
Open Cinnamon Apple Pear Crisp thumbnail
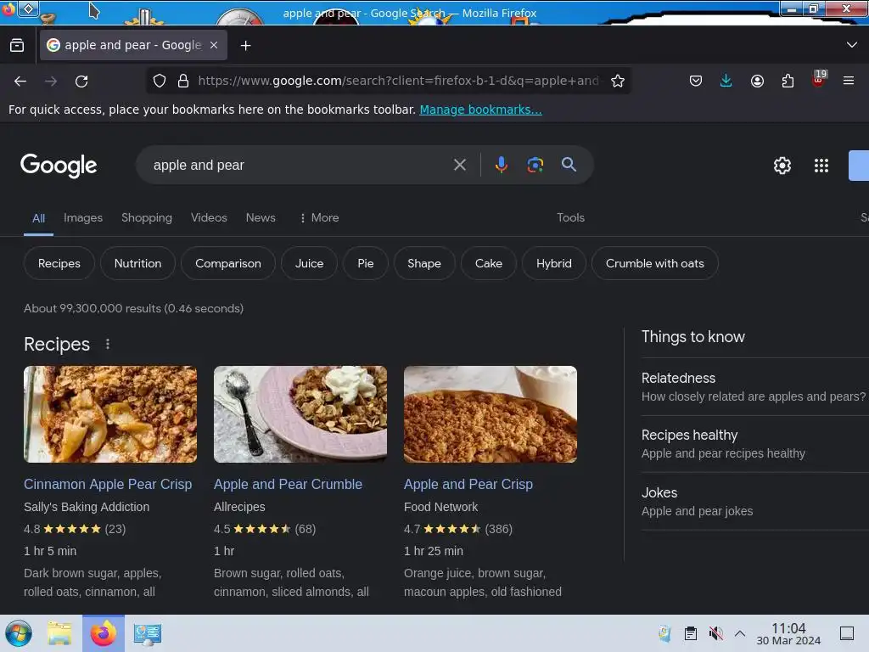pyautogui.click(x=110, y=414)
